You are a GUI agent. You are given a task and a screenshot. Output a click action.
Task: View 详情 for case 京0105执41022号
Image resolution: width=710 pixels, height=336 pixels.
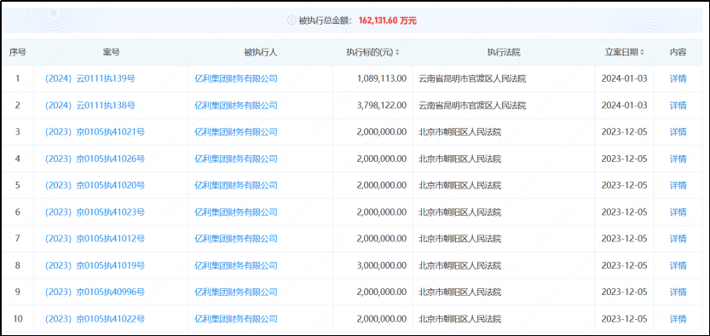pyautogui.click(x=678, y=319)
